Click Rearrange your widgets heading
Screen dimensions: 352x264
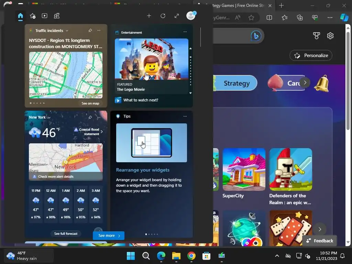tap(143, 170)
